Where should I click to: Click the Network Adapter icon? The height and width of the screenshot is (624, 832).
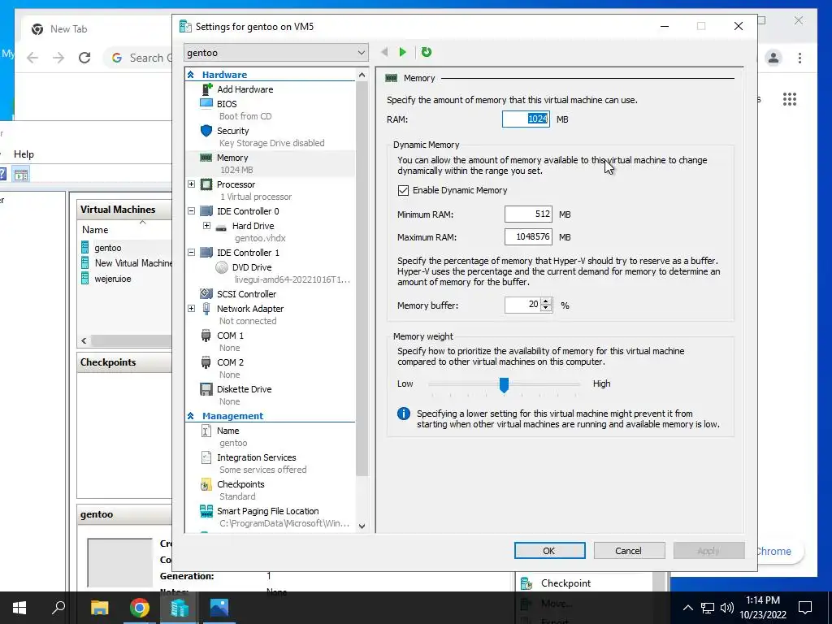click(x=206, y=308)
